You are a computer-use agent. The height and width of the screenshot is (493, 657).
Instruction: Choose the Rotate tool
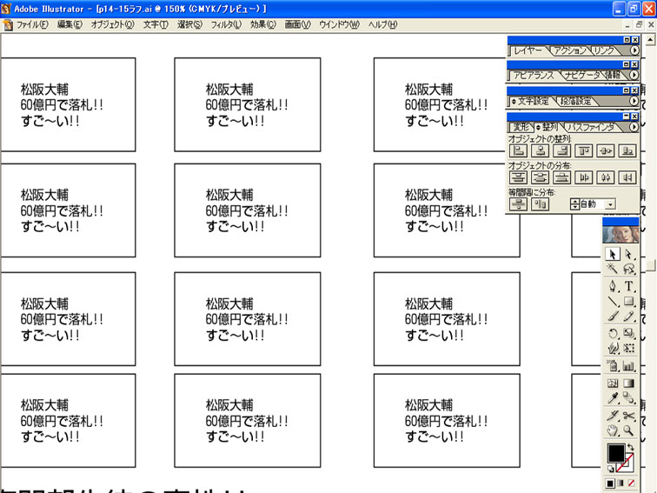[x=612, y=334]
